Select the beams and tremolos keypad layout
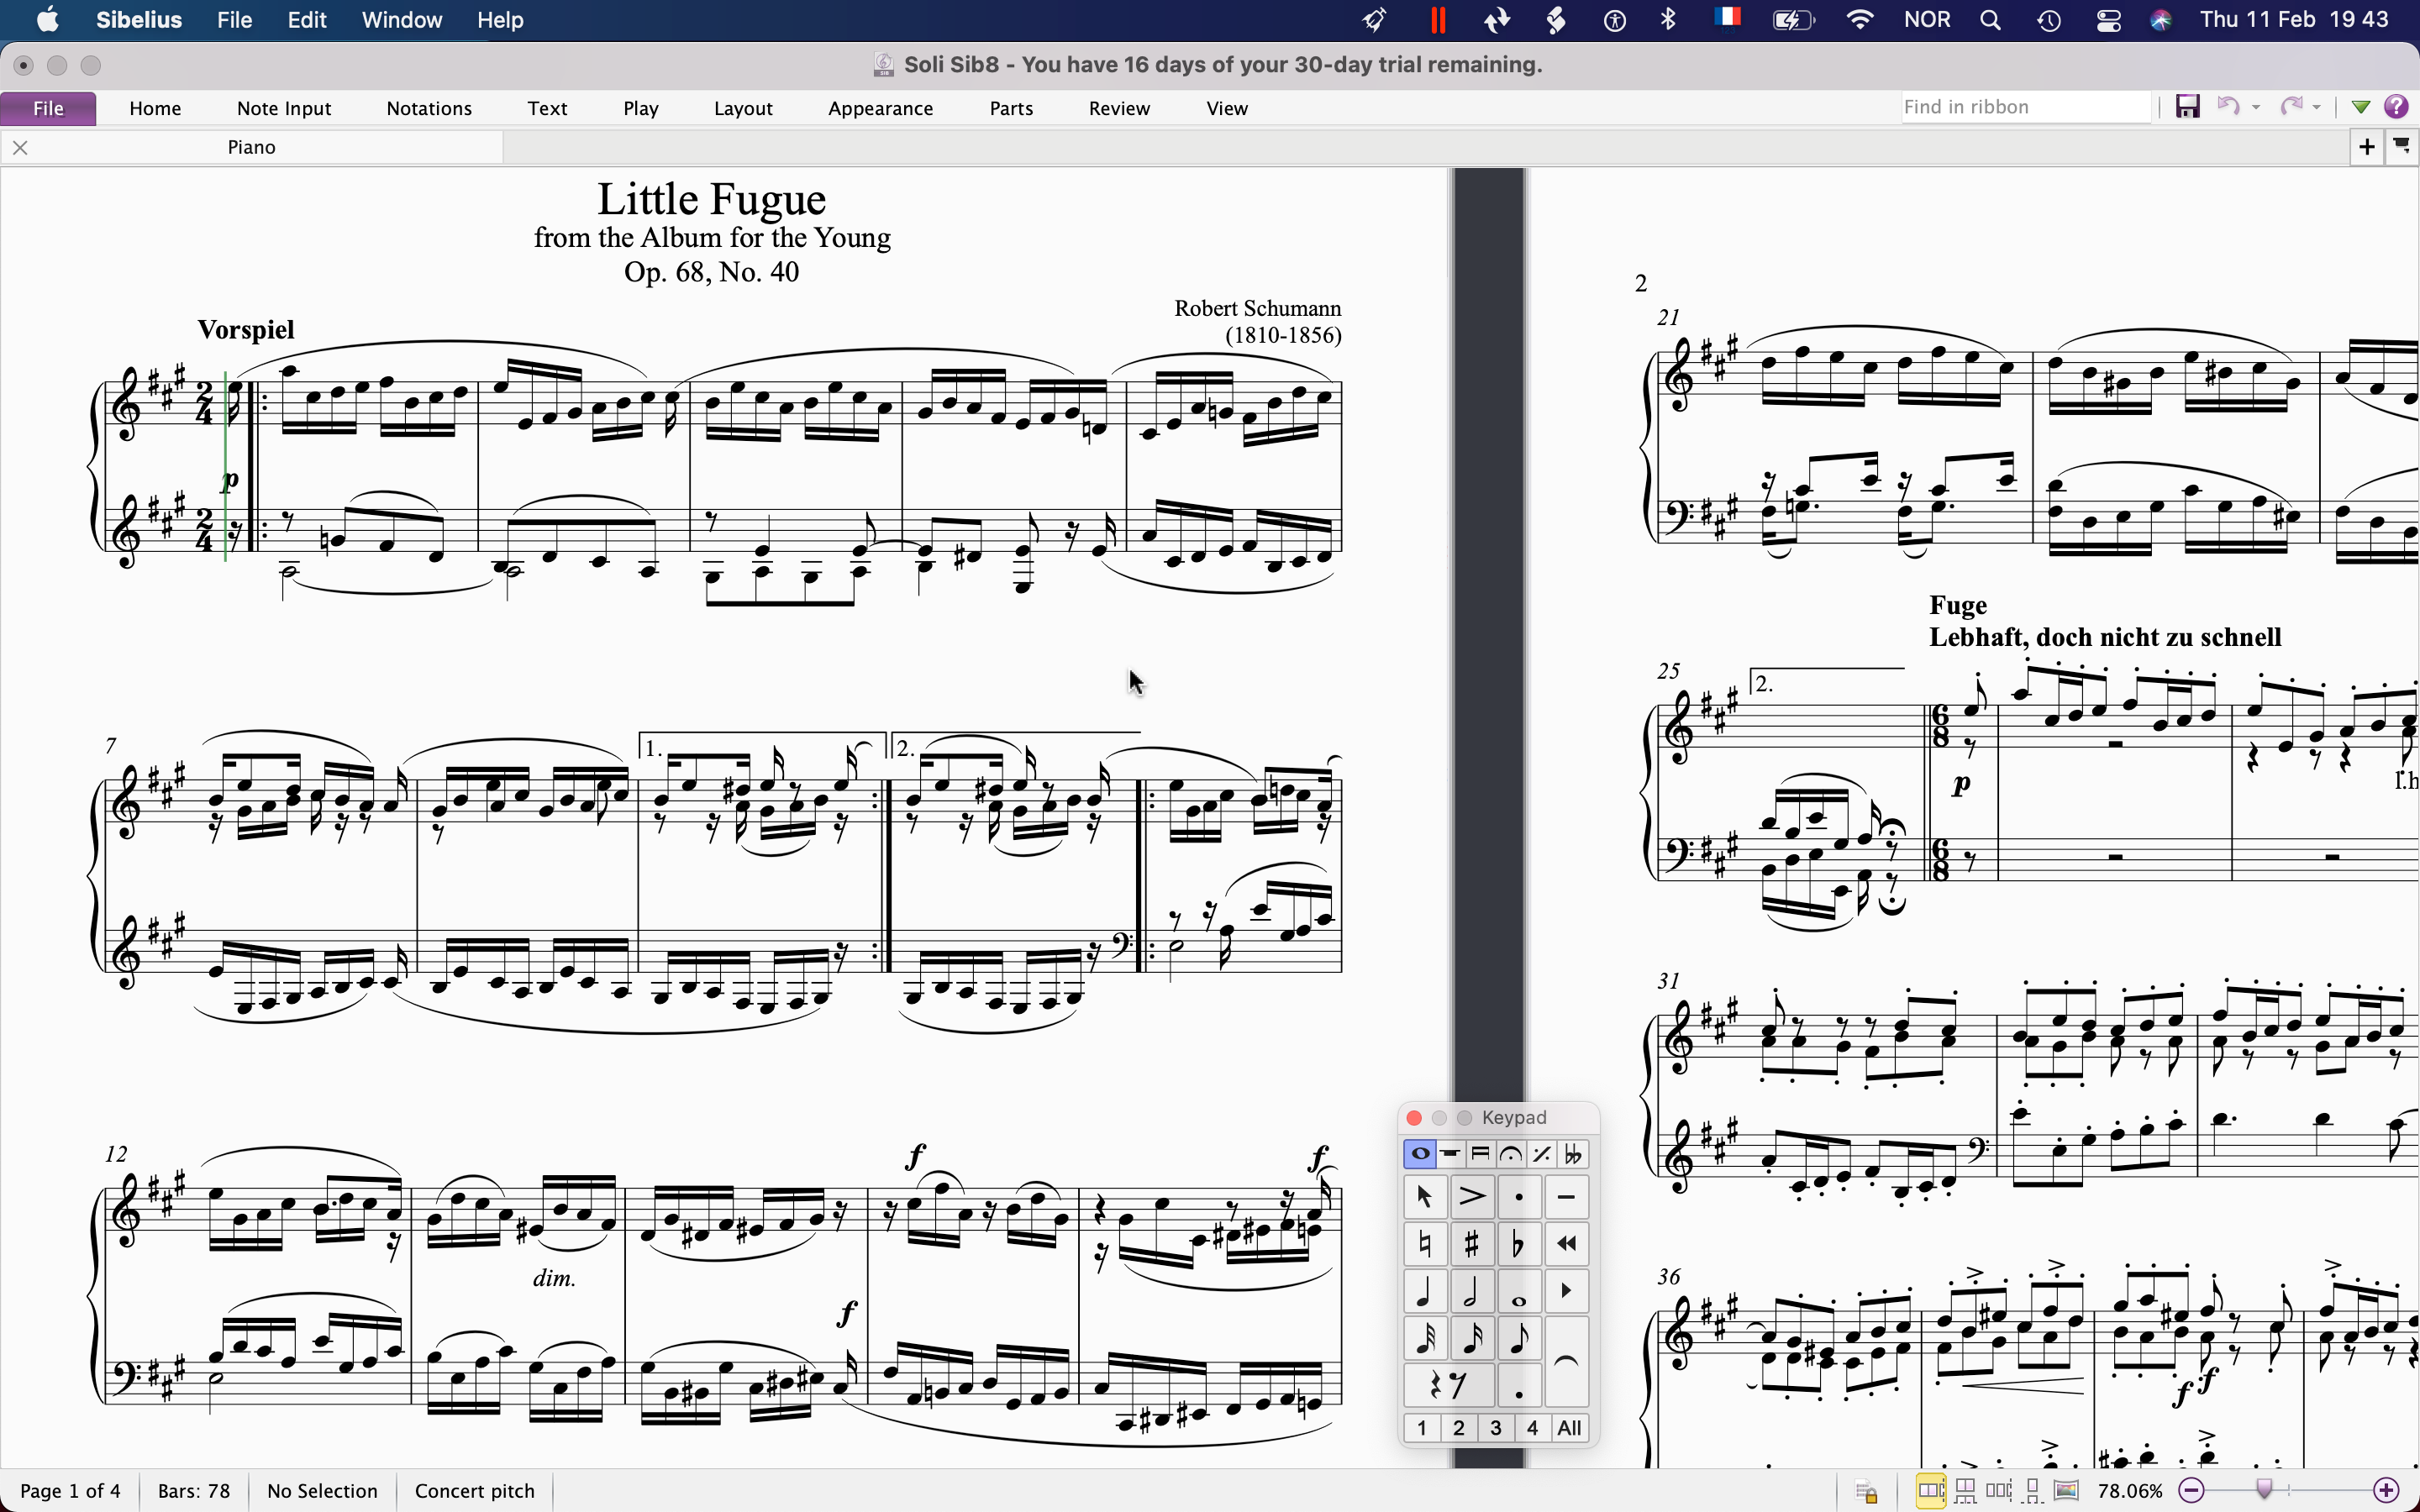Screen dimensions: 2420x1512 pyautogui.click(x=1481, y=1154)
